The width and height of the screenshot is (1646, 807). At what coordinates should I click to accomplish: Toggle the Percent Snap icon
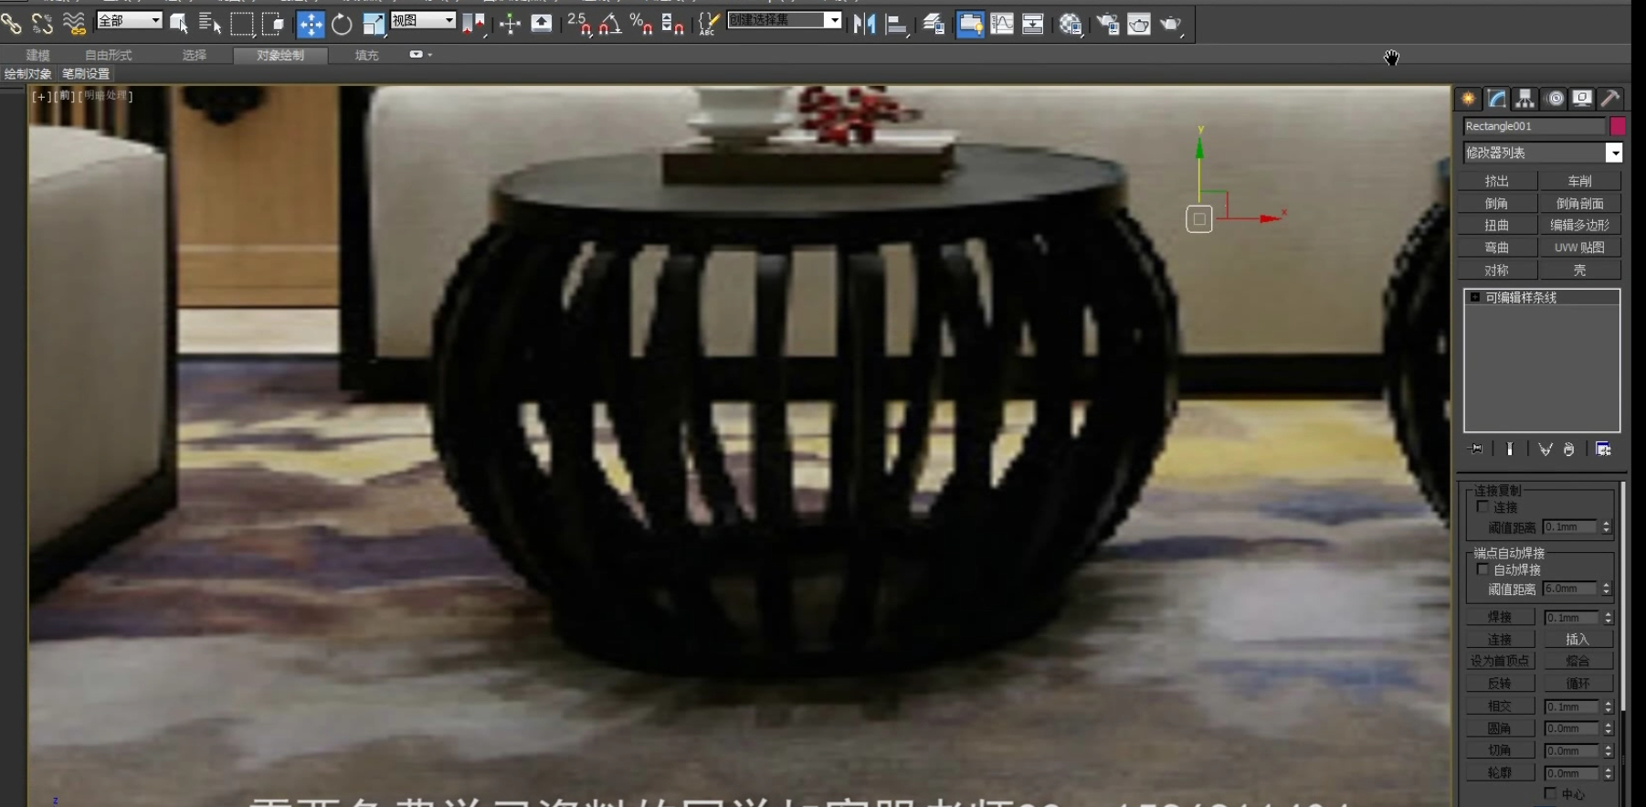click(641, 24)
